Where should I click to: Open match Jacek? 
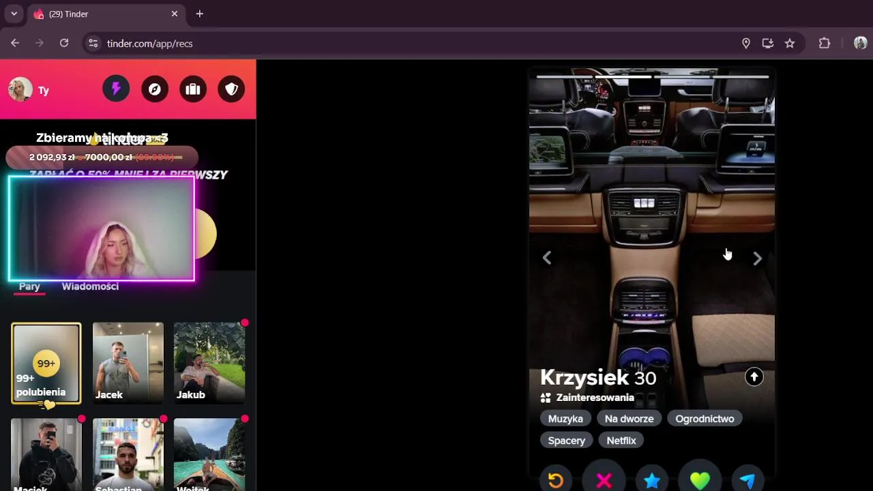click(x=128, y=363)
